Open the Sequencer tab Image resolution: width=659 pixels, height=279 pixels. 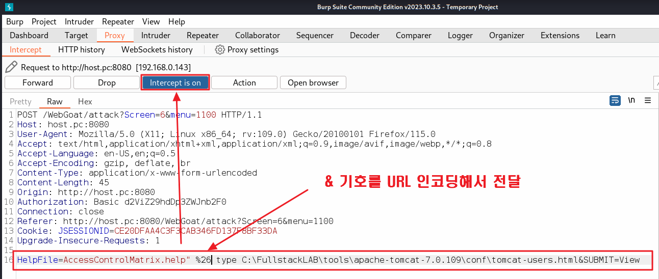point(315,35)
